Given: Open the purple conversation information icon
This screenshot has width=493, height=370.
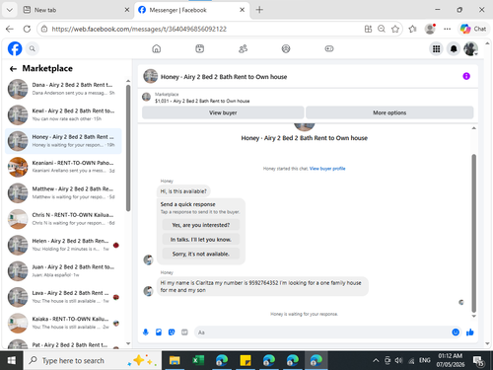Looking at the screenshot, I should coord(466,76).
